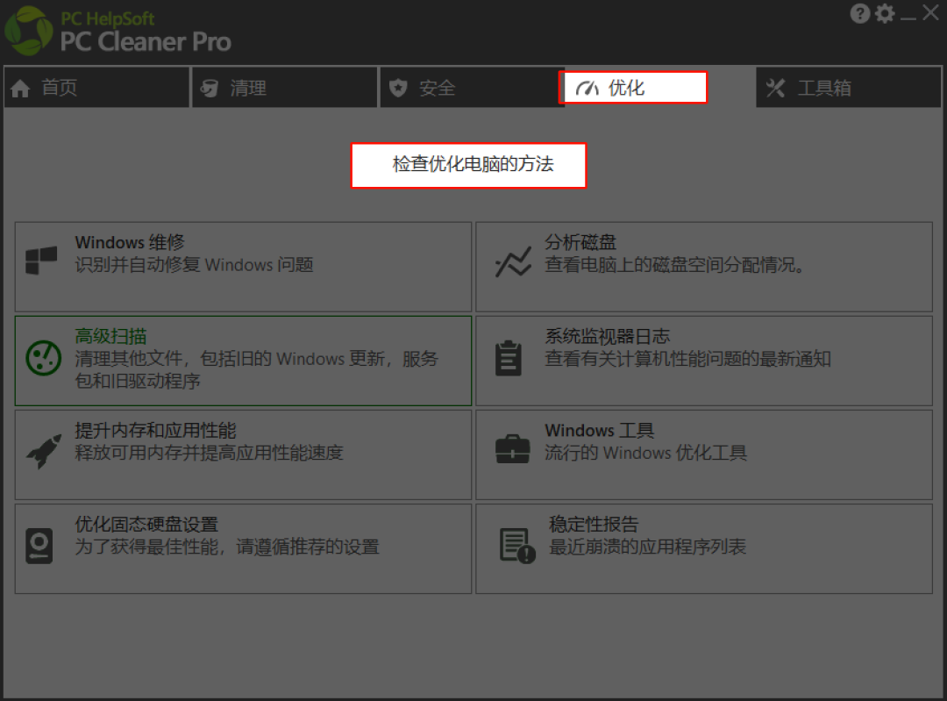The height and width of the screenshot is (701, 947).
Task: Start 高级扫描 from its tile
Action: tap(244, 361)
